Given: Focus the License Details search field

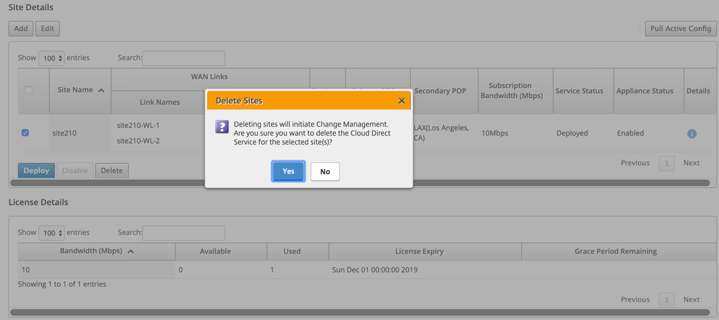Looking at the screenshot, I should pyautogui.click(x=184, y=233).
